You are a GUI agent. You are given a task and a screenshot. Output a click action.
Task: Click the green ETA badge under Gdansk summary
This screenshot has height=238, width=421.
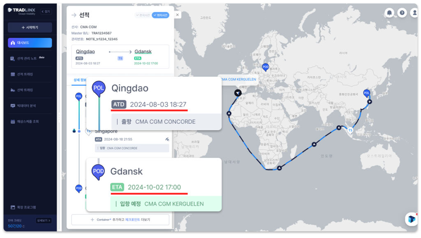[138, 58]
